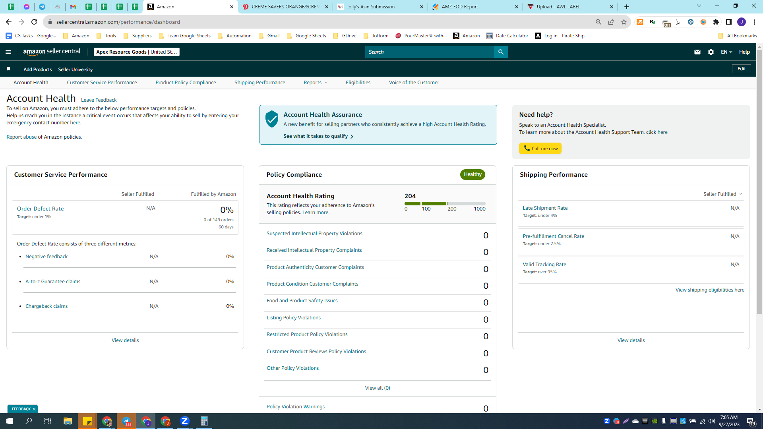Open Valid Tracking Rate link
Viewport: 763px width, 429px height.
544,265
